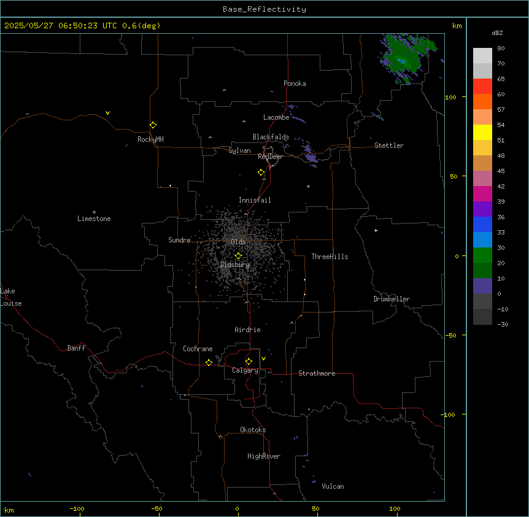Image resolution: width=529 pixels, height=517 pixels.
Task: Click the Didsbury town label
Action: tap(235, 265)
